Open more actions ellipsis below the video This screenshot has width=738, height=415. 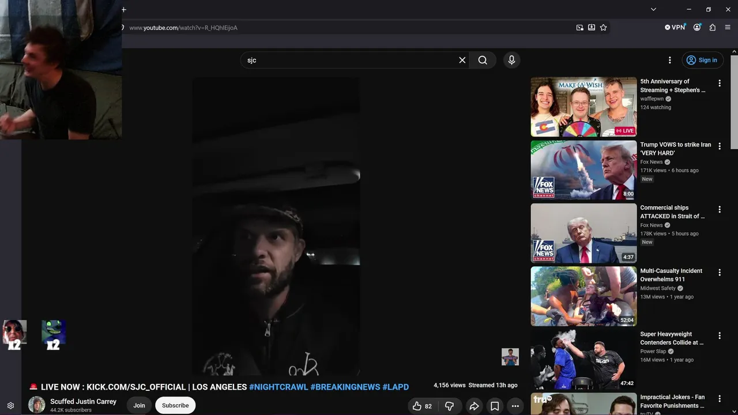pos(515,406)
